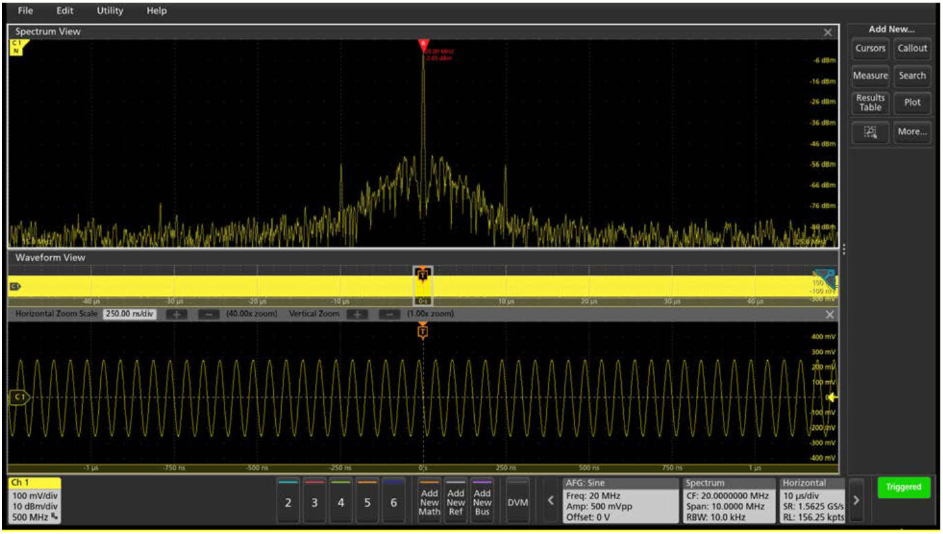Click the orange trigger position marker in zoom view
This screenshot has height=534, width=943.
click(422, 331)
